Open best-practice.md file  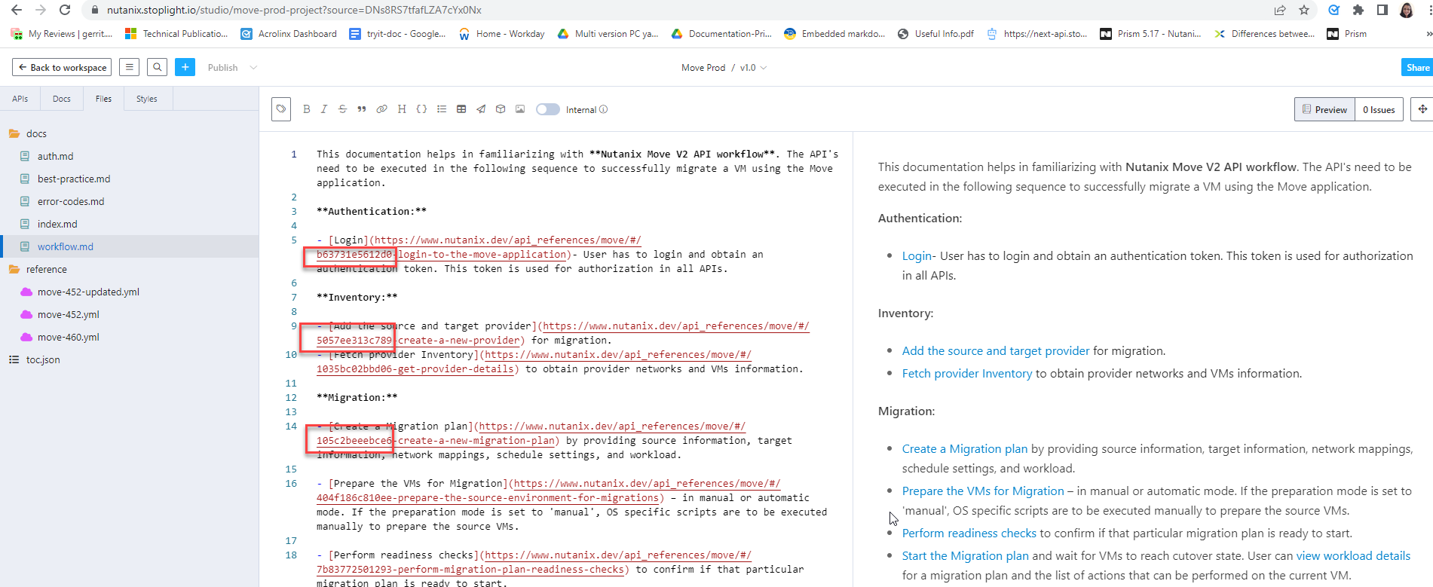point(74,179)
